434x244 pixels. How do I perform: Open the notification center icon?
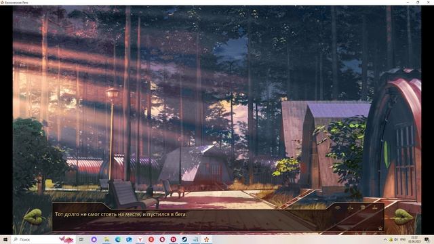tap(427, 239)
